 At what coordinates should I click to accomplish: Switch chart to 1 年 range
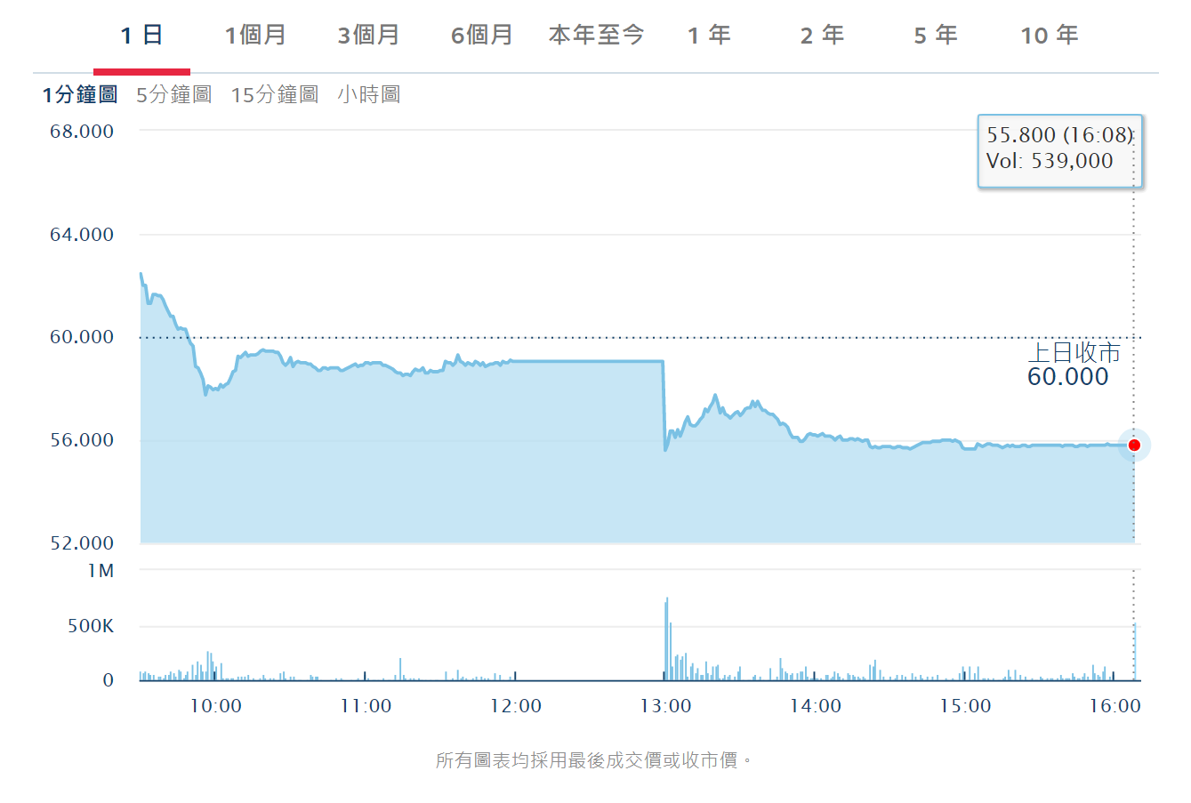(709, 36)
